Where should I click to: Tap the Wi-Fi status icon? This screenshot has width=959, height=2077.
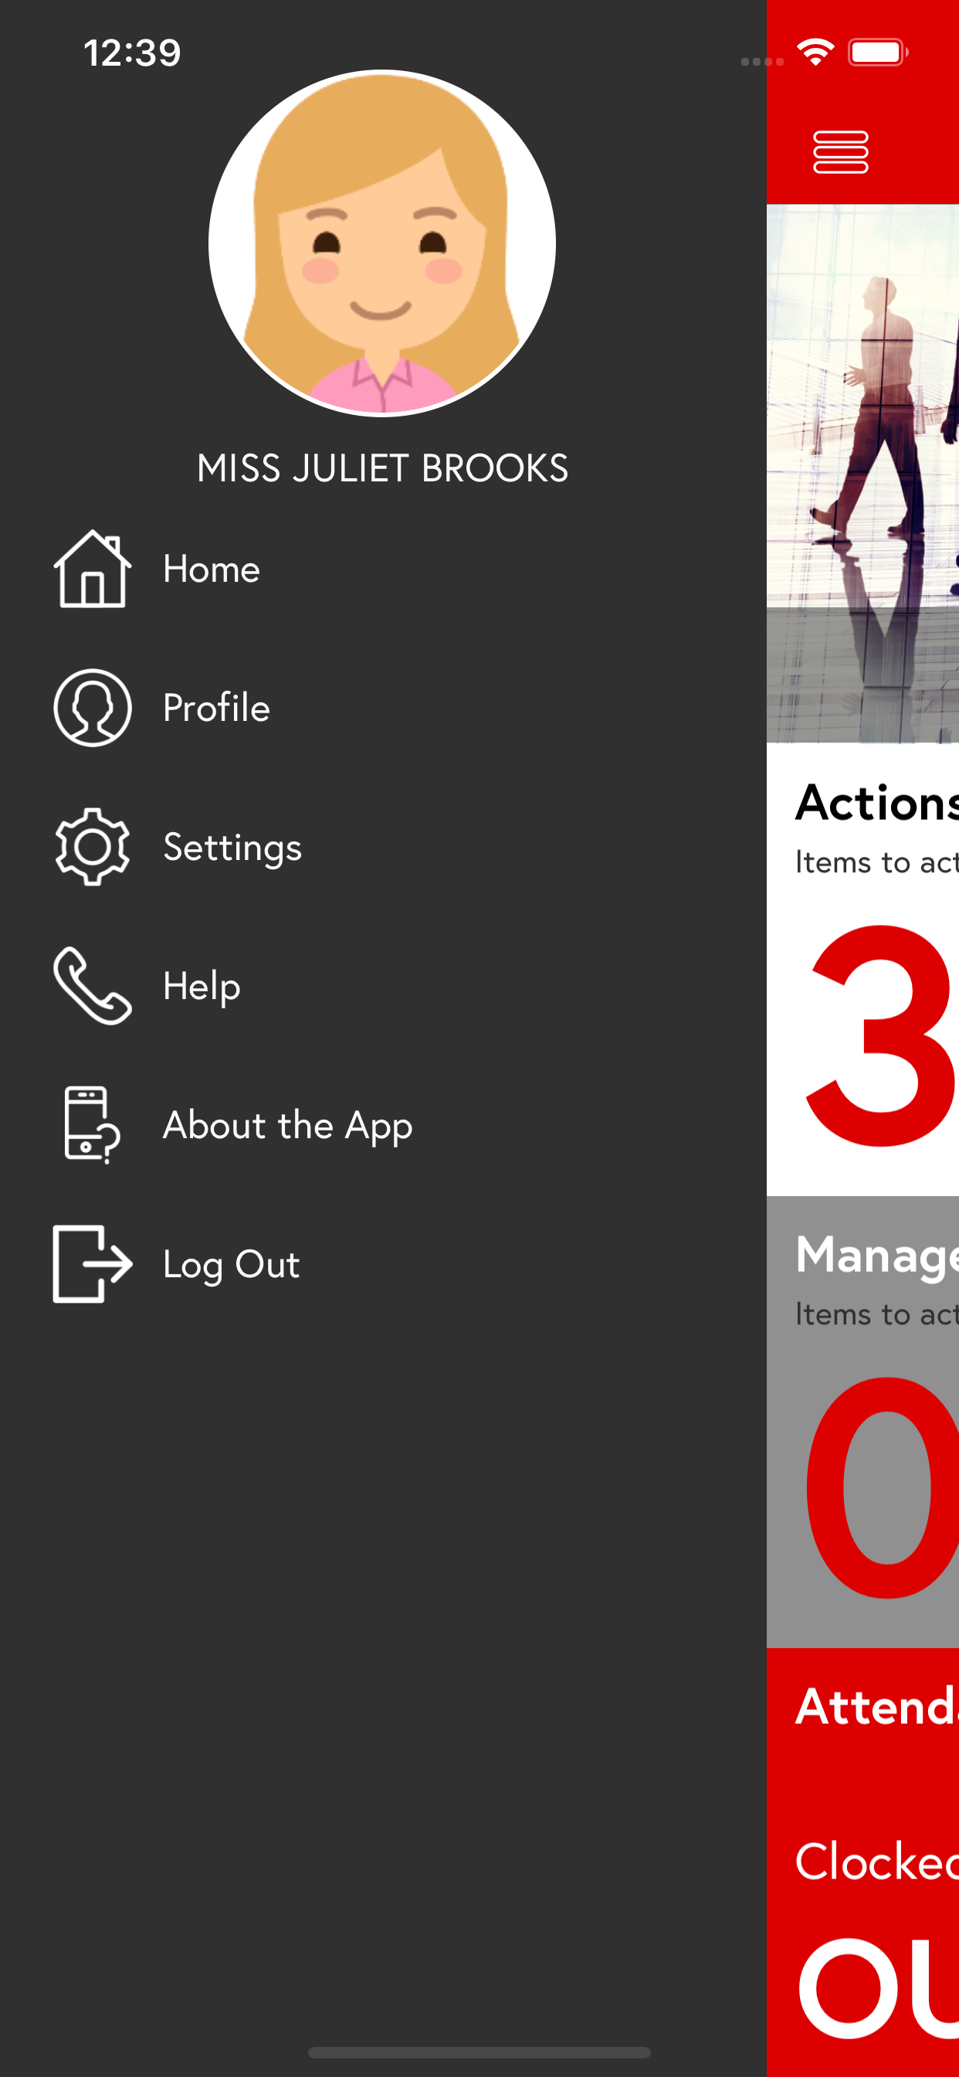point(815,53)
